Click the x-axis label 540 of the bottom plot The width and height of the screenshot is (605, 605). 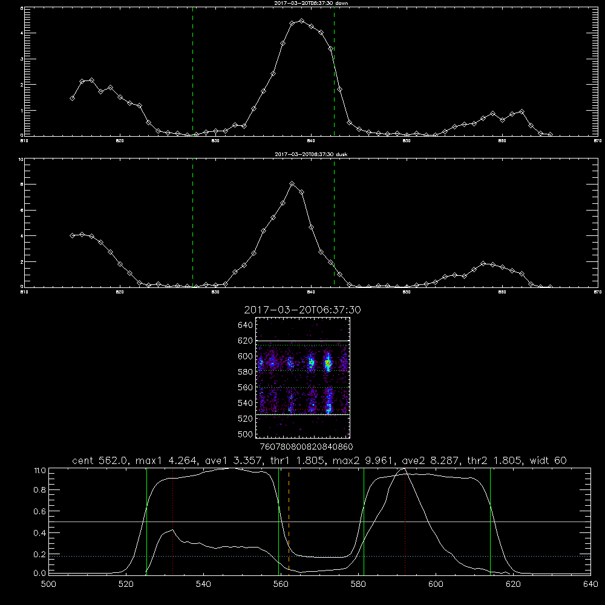tap(203, 584)
